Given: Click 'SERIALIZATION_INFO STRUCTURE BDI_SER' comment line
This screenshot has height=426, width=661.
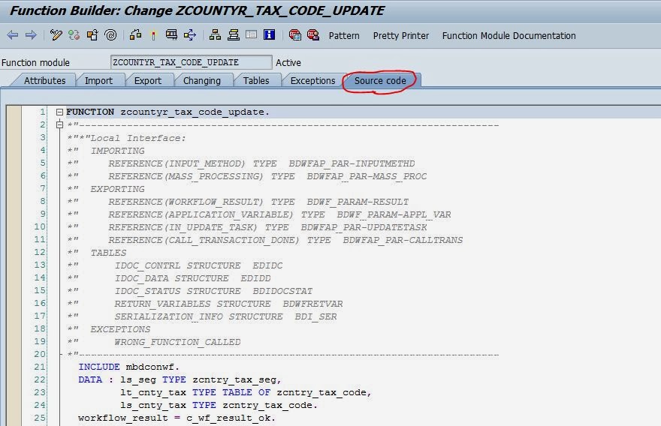Looking at the screenshot, I should click(225, 316).
